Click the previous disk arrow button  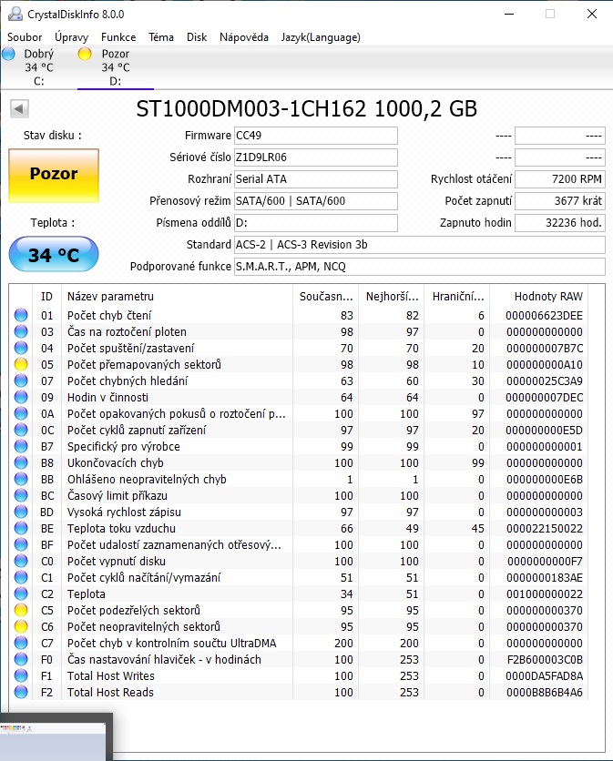(19, 108)
